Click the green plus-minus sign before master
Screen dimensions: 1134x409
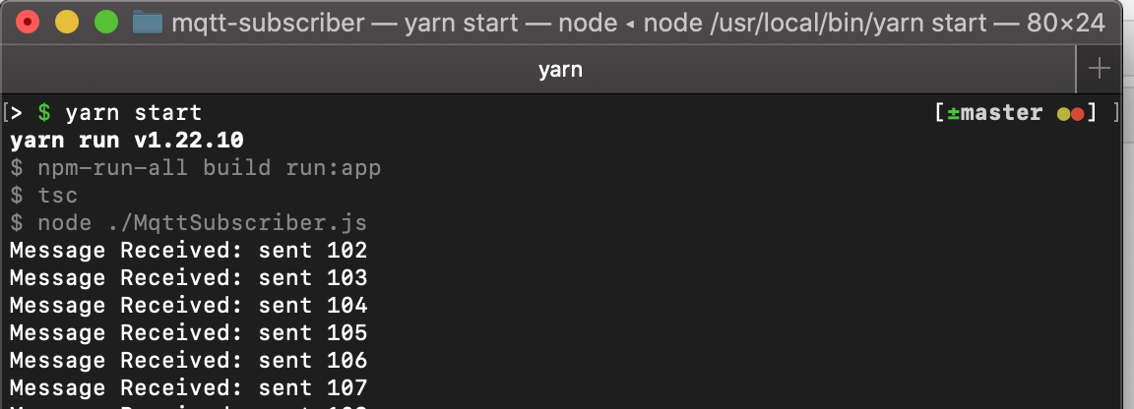point(953,113)
